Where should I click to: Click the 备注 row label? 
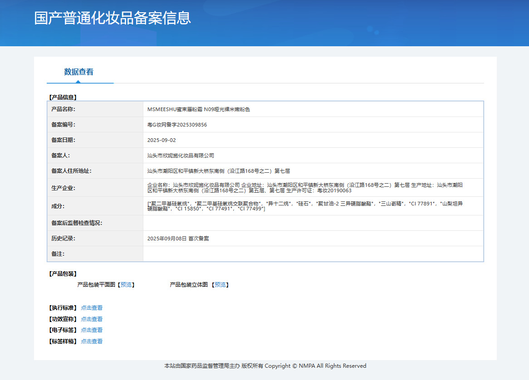tap(58, 254)
